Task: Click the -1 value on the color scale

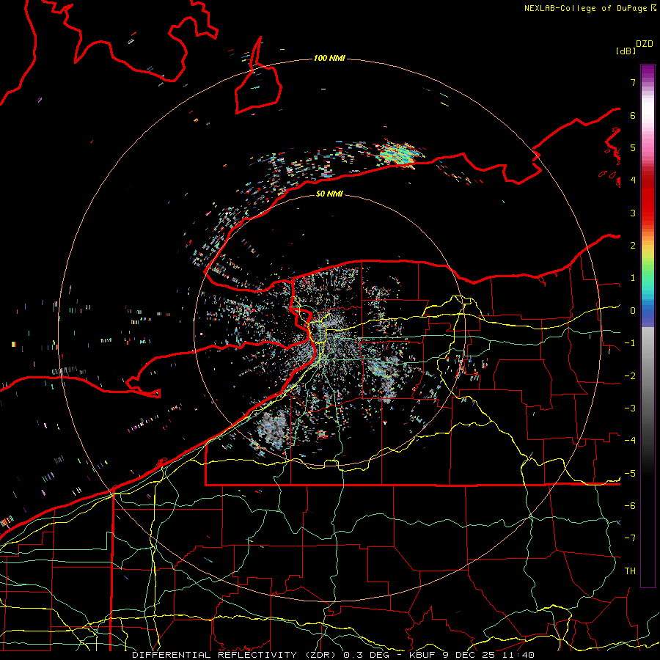Action: [630, 343]
